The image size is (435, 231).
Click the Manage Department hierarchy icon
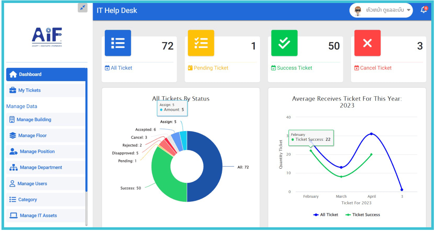click(13, 167)
